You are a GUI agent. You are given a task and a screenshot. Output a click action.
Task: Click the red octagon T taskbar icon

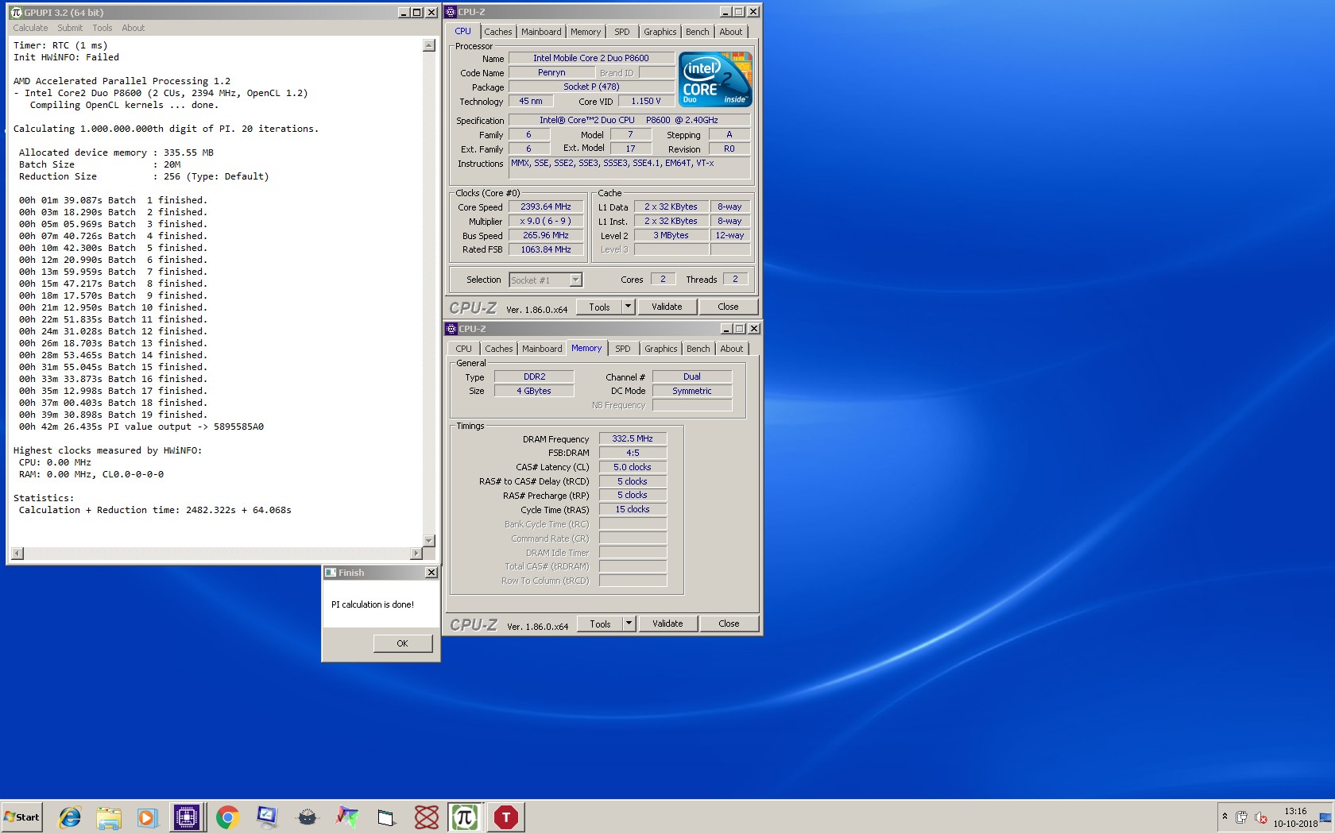pos(506,817)
